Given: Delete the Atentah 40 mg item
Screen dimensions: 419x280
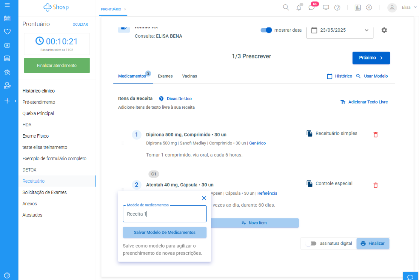Looking at the screenshot, I should tap(375, 185).
